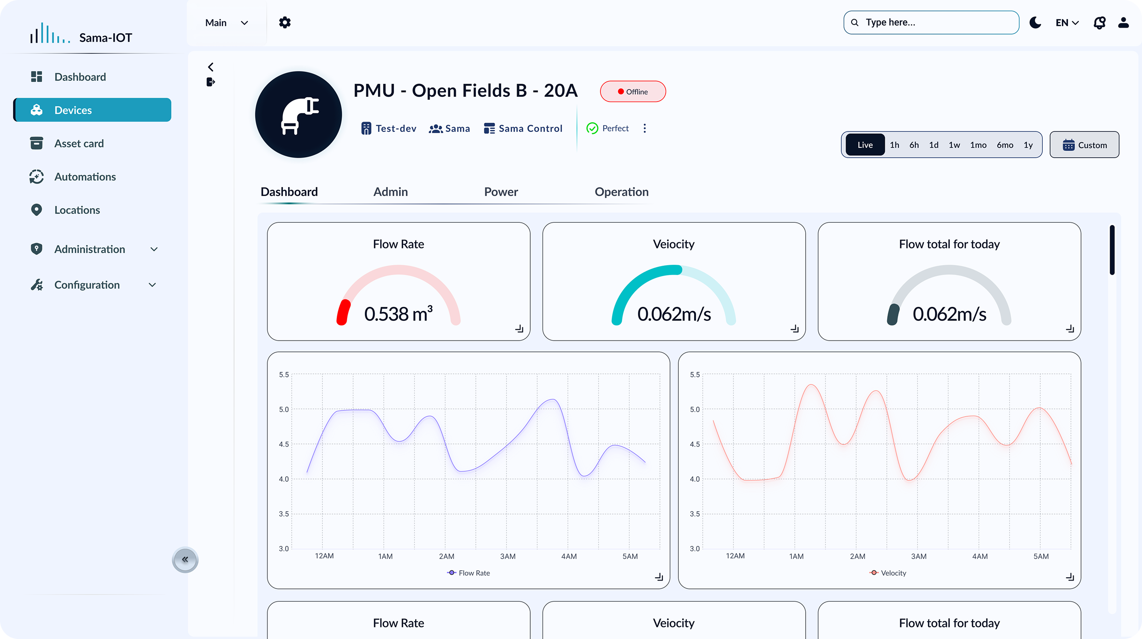Click the user profile icon
The height and width of the screenshot is (639, 1142).
coord(1124,22)
